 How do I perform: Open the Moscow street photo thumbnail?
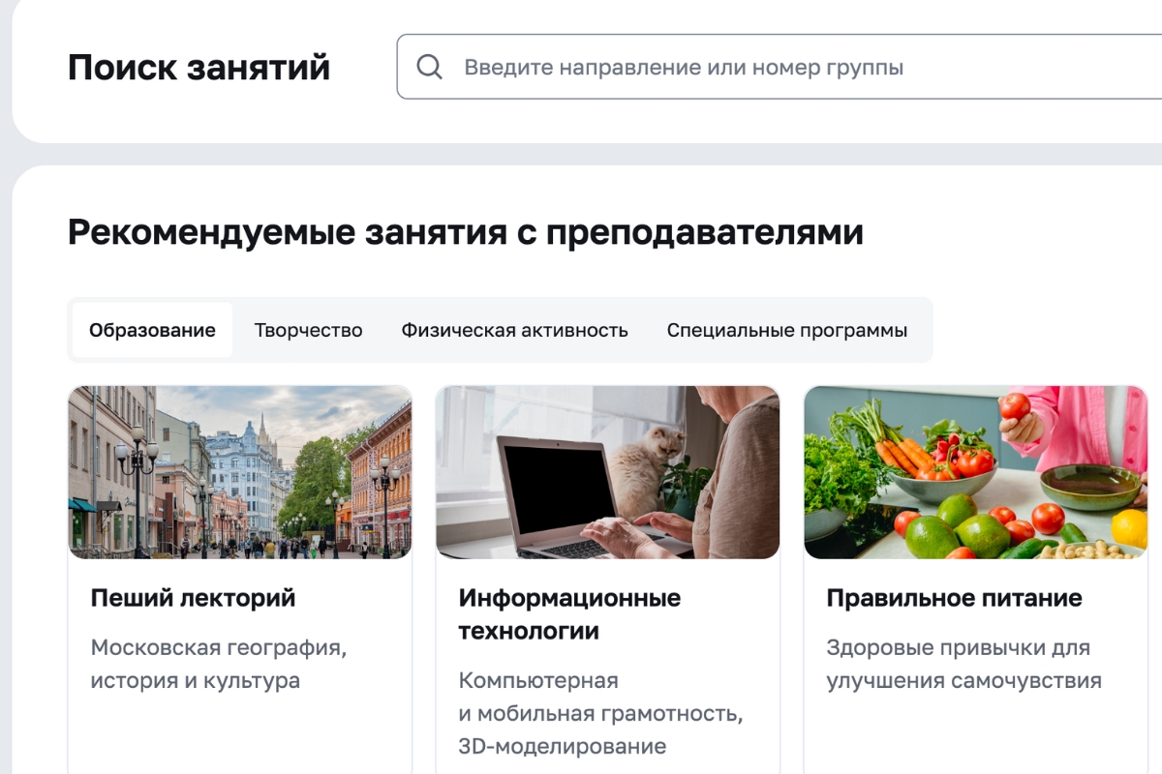coord(240,472)
